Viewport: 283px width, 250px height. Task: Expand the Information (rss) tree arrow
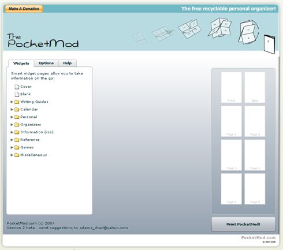12,132
